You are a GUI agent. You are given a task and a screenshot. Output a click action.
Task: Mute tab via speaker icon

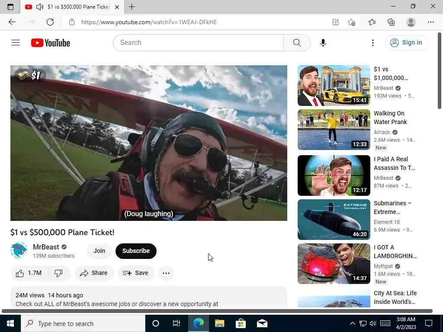[x=39, y=7]
